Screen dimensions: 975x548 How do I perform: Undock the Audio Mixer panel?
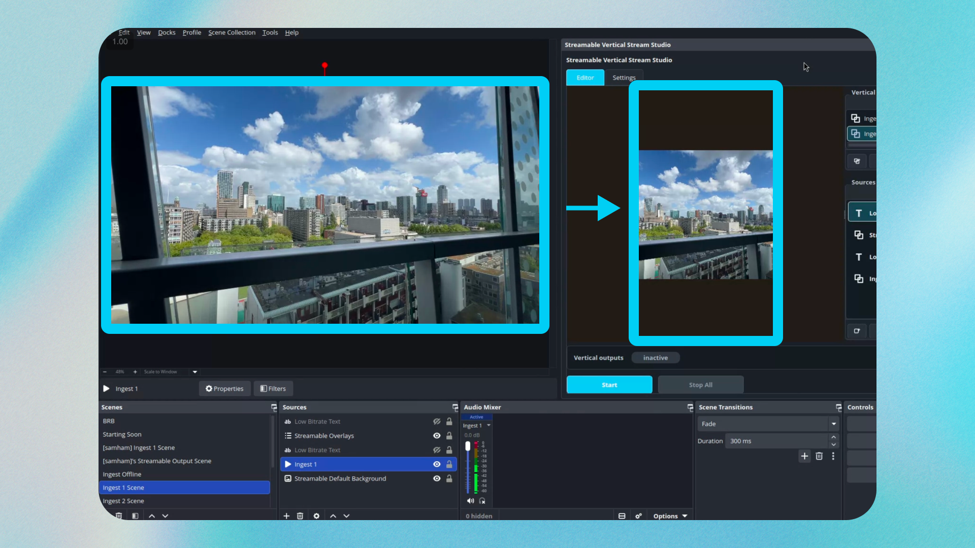[x=690, y=407]
